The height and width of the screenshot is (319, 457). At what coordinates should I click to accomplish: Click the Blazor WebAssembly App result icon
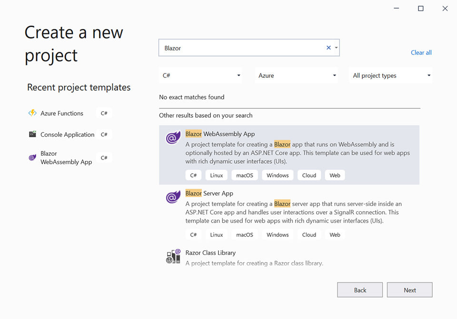pyautogui.click(x=173, y=137)
